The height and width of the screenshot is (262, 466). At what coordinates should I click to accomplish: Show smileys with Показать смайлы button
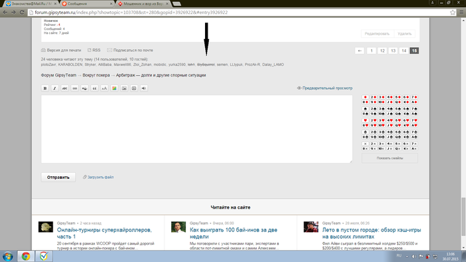(x=389, y=158)
